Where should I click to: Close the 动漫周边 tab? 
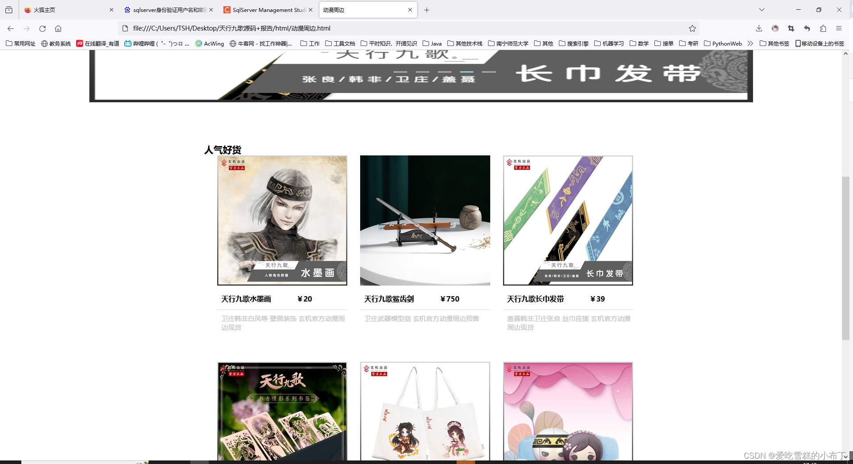pos(410,10)
